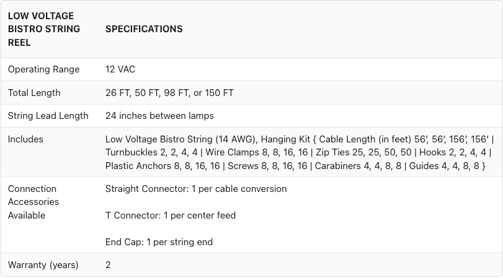Viewport: 503px width, 278px height.
Task: Click the "Straight Connector: 1 per cable conversion" line
Action: [x=196, y=189]
